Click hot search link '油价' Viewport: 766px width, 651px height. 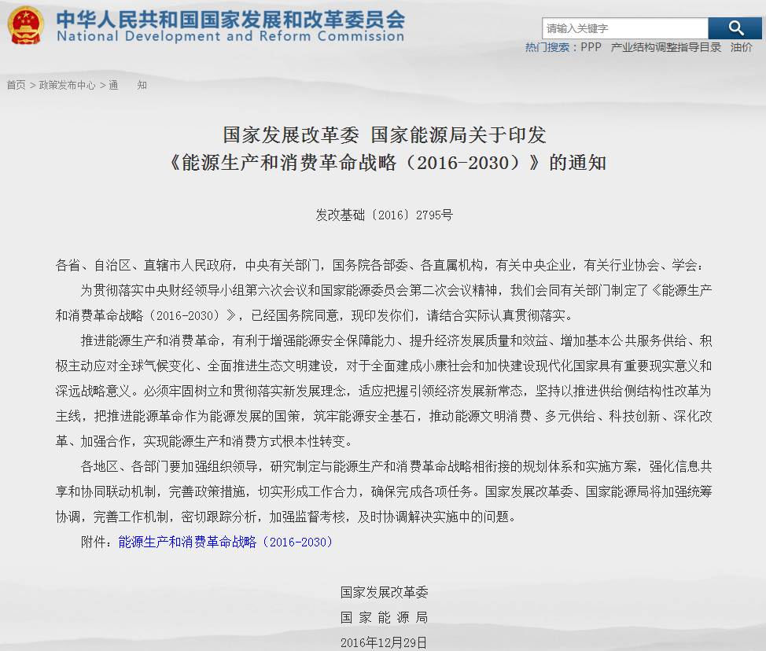pyautogui.click(x=742, y=46)
